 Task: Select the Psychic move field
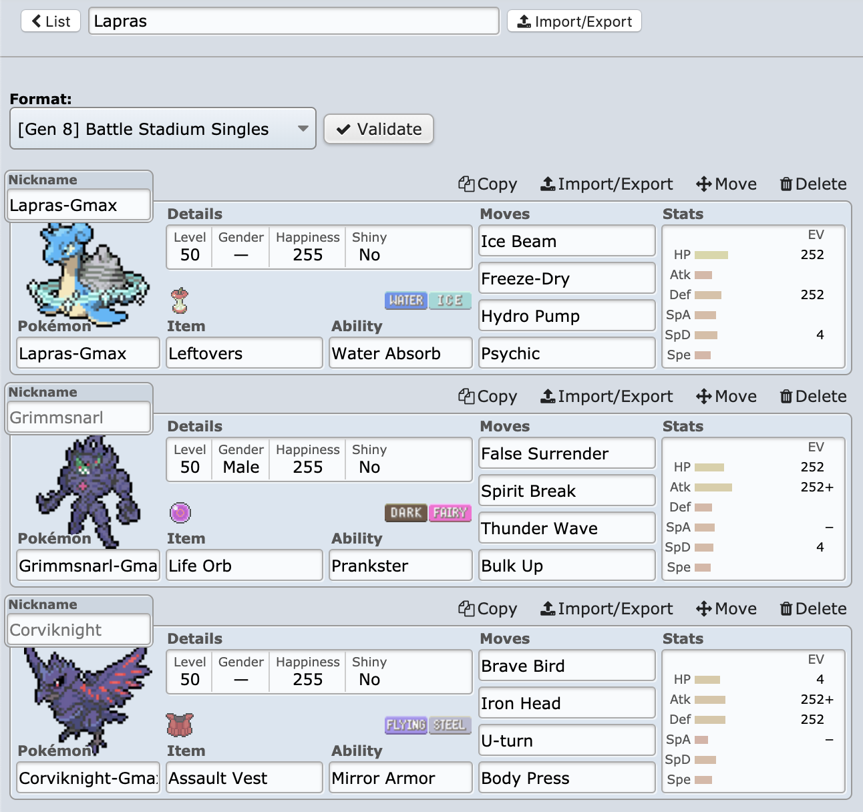[x=567, y=353]
